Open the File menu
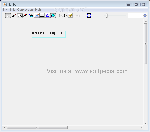 pos(5,10)
